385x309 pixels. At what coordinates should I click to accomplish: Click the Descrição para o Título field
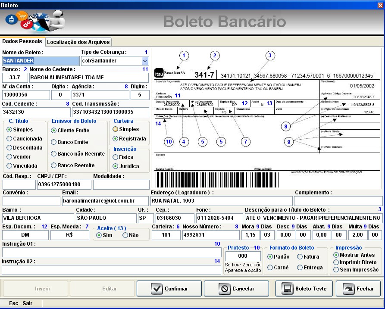[x=314, y=218]
